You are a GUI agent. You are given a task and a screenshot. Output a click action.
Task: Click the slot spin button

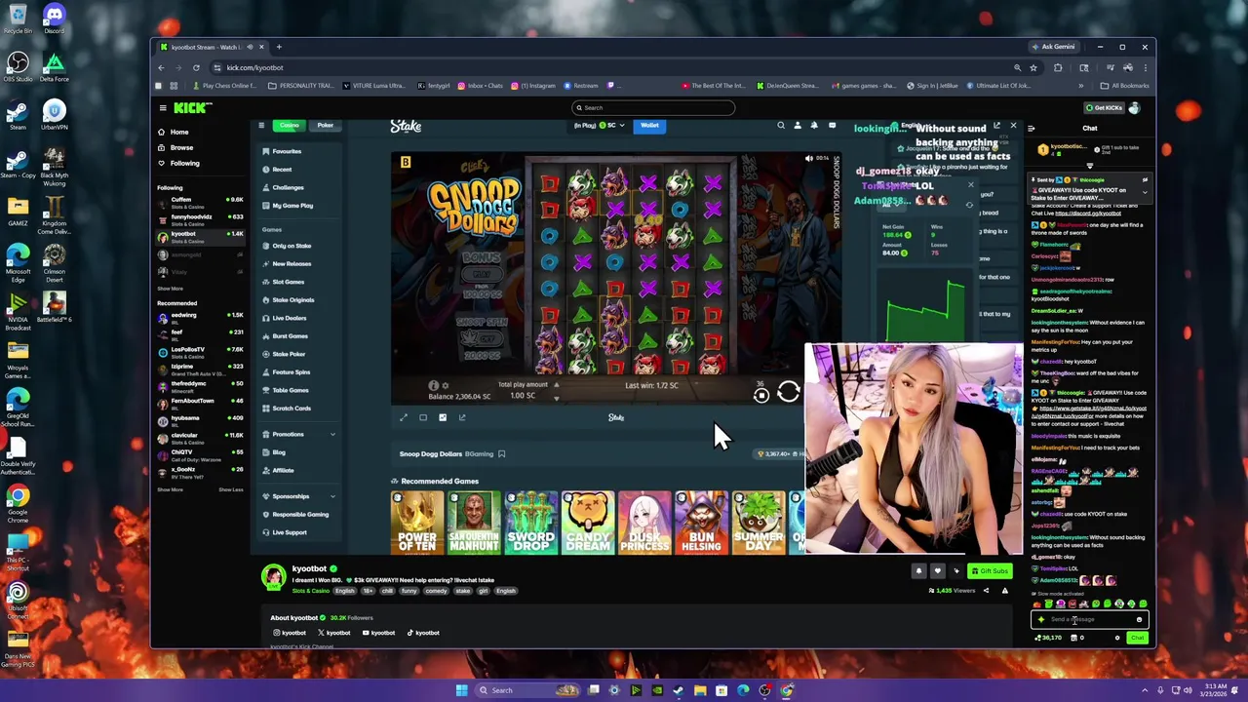[789, 392]
